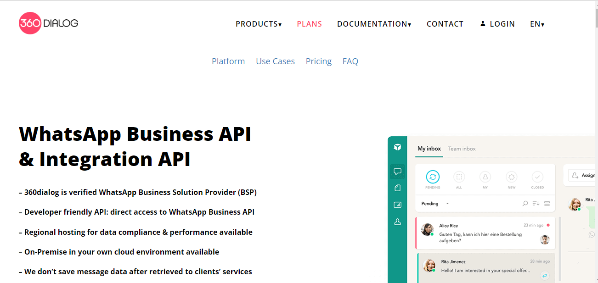The width and height of the screenshot is (598, 283).
Task: Click the cube logo in the inbox sidebar
Action: tap(397, 147)
